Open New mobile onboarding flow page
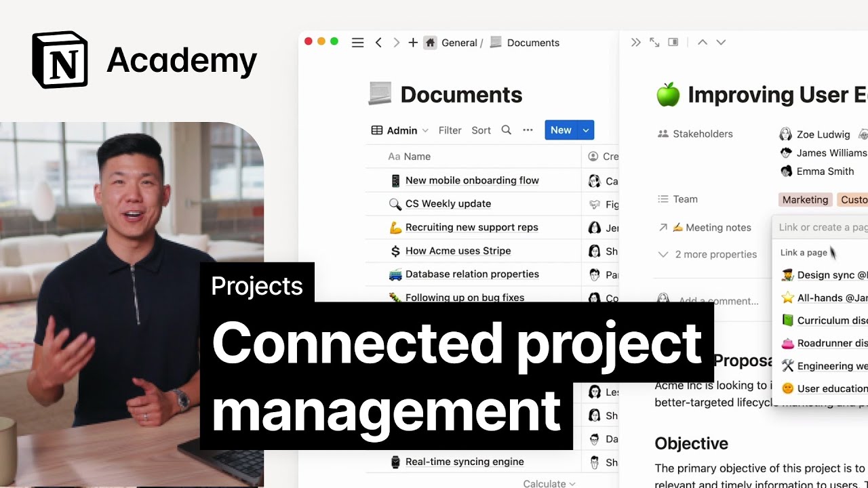 472,180
